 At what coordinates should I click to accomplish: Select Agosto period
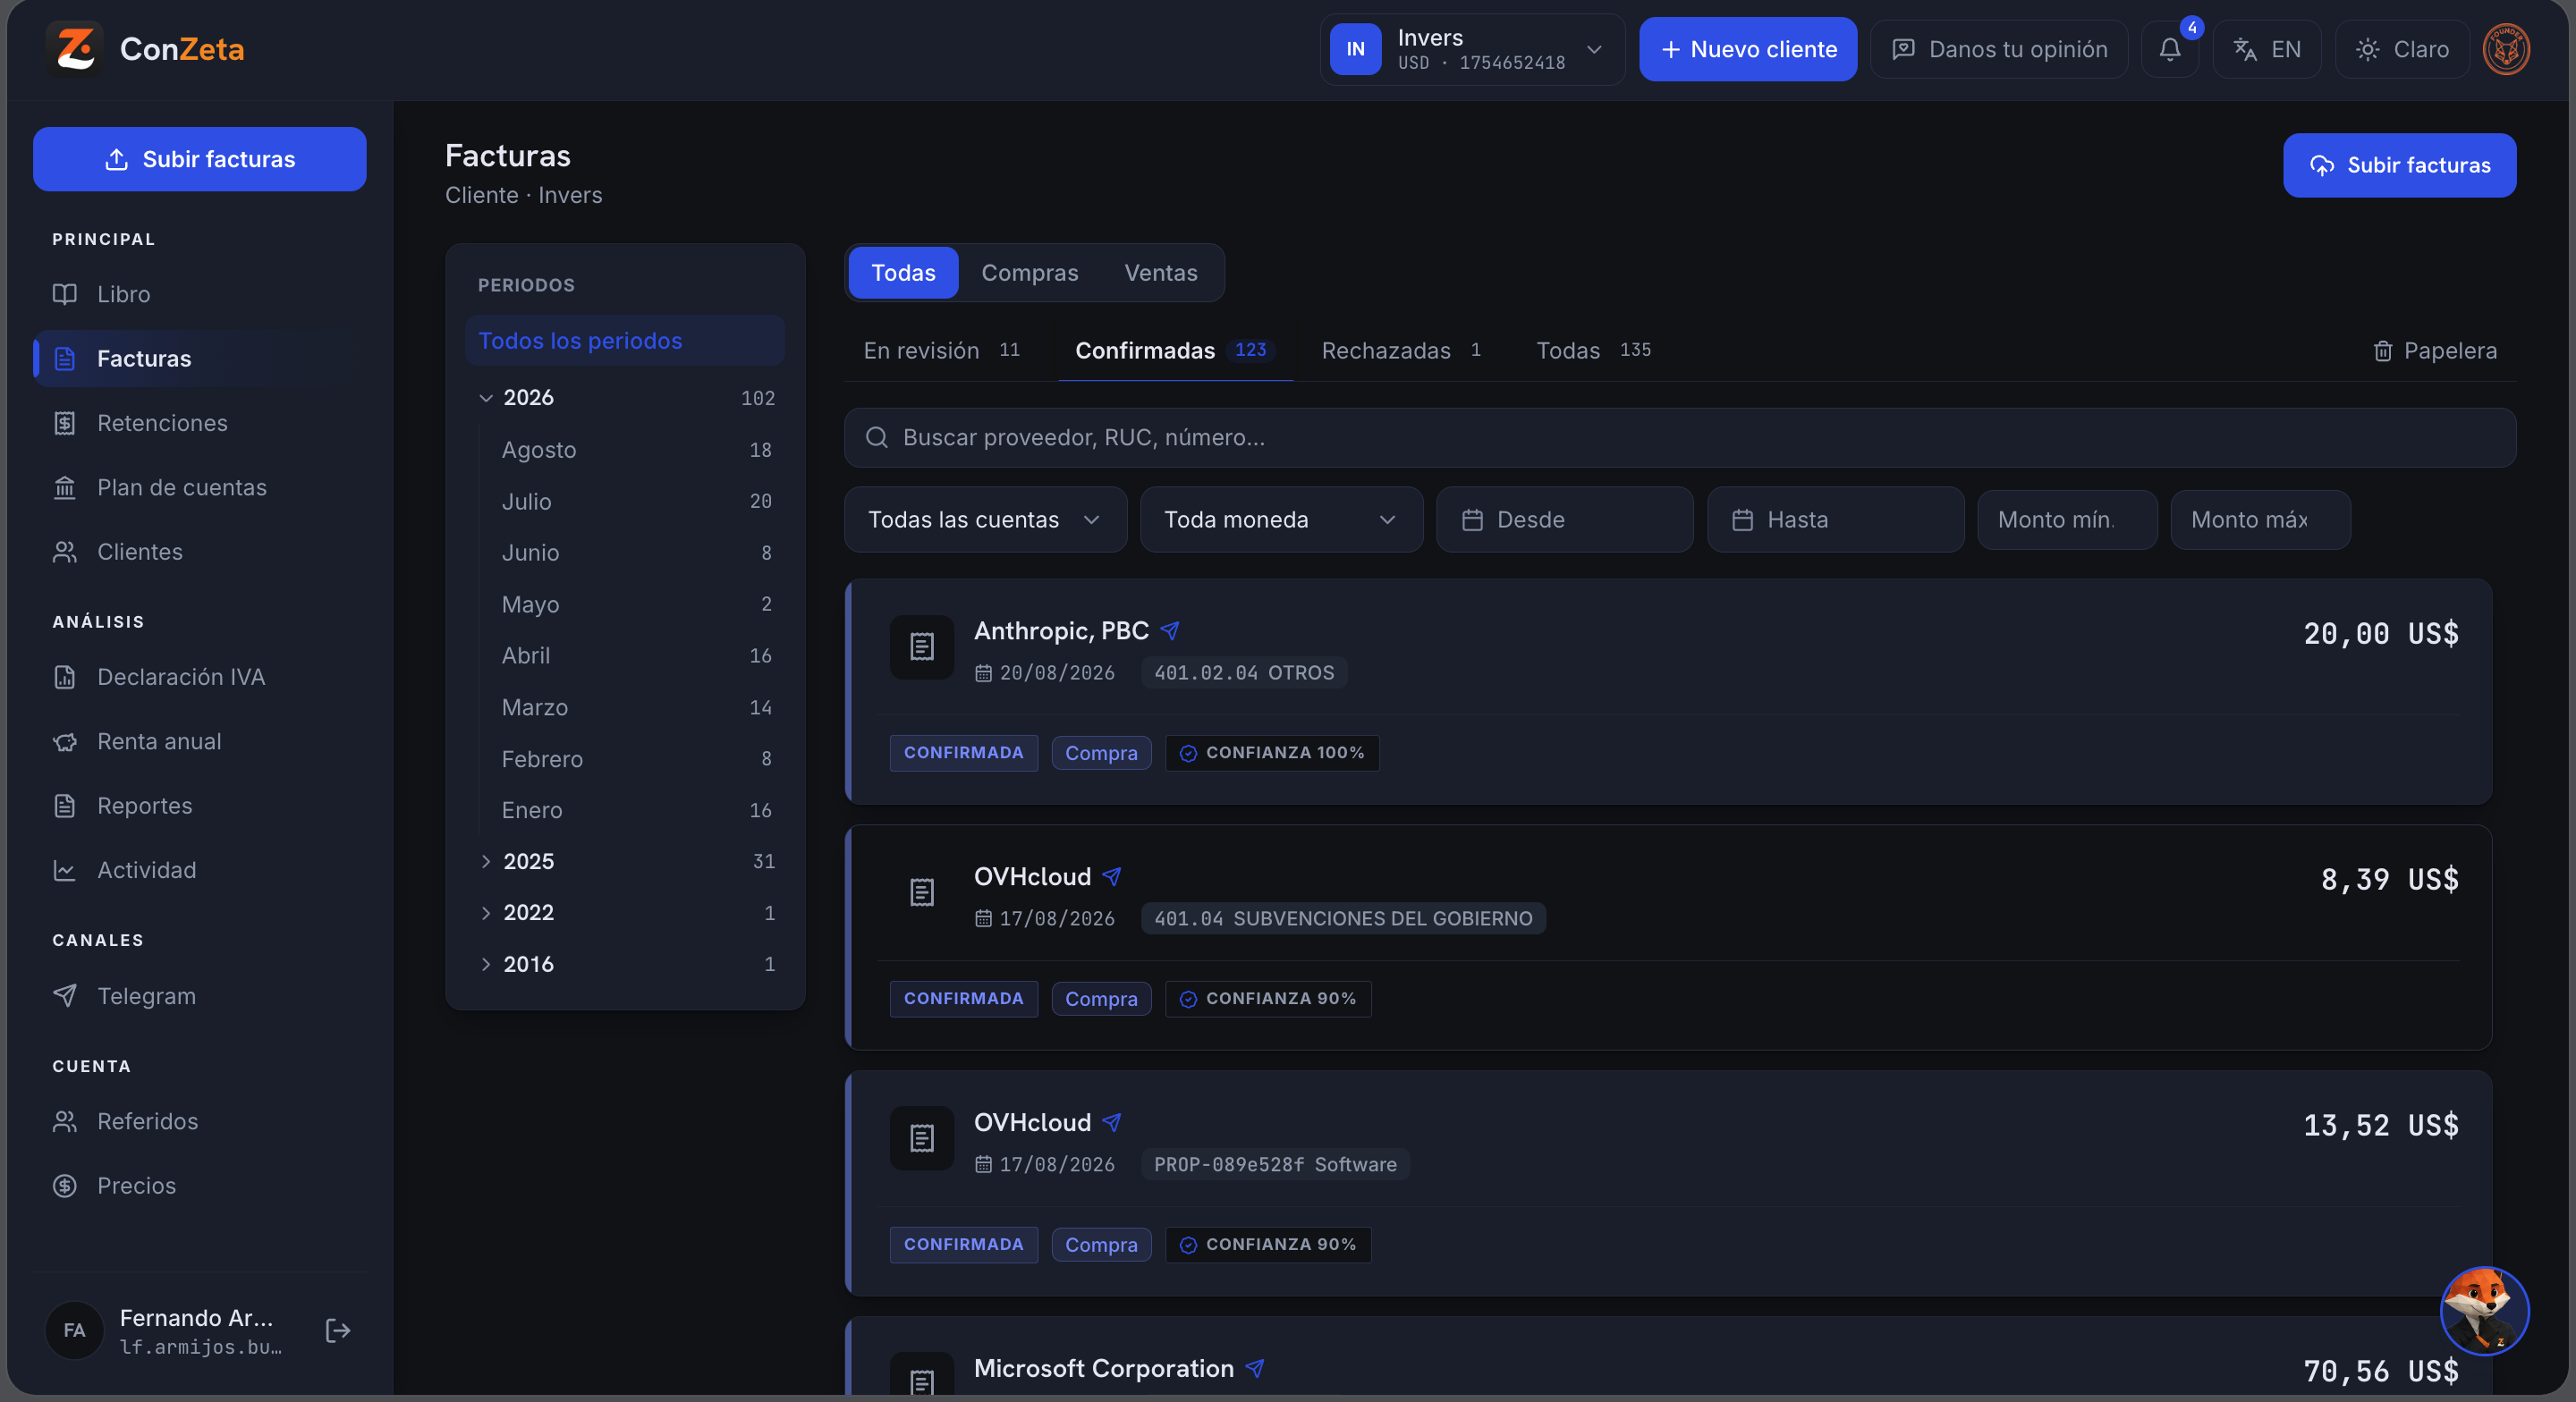point(635,450)
